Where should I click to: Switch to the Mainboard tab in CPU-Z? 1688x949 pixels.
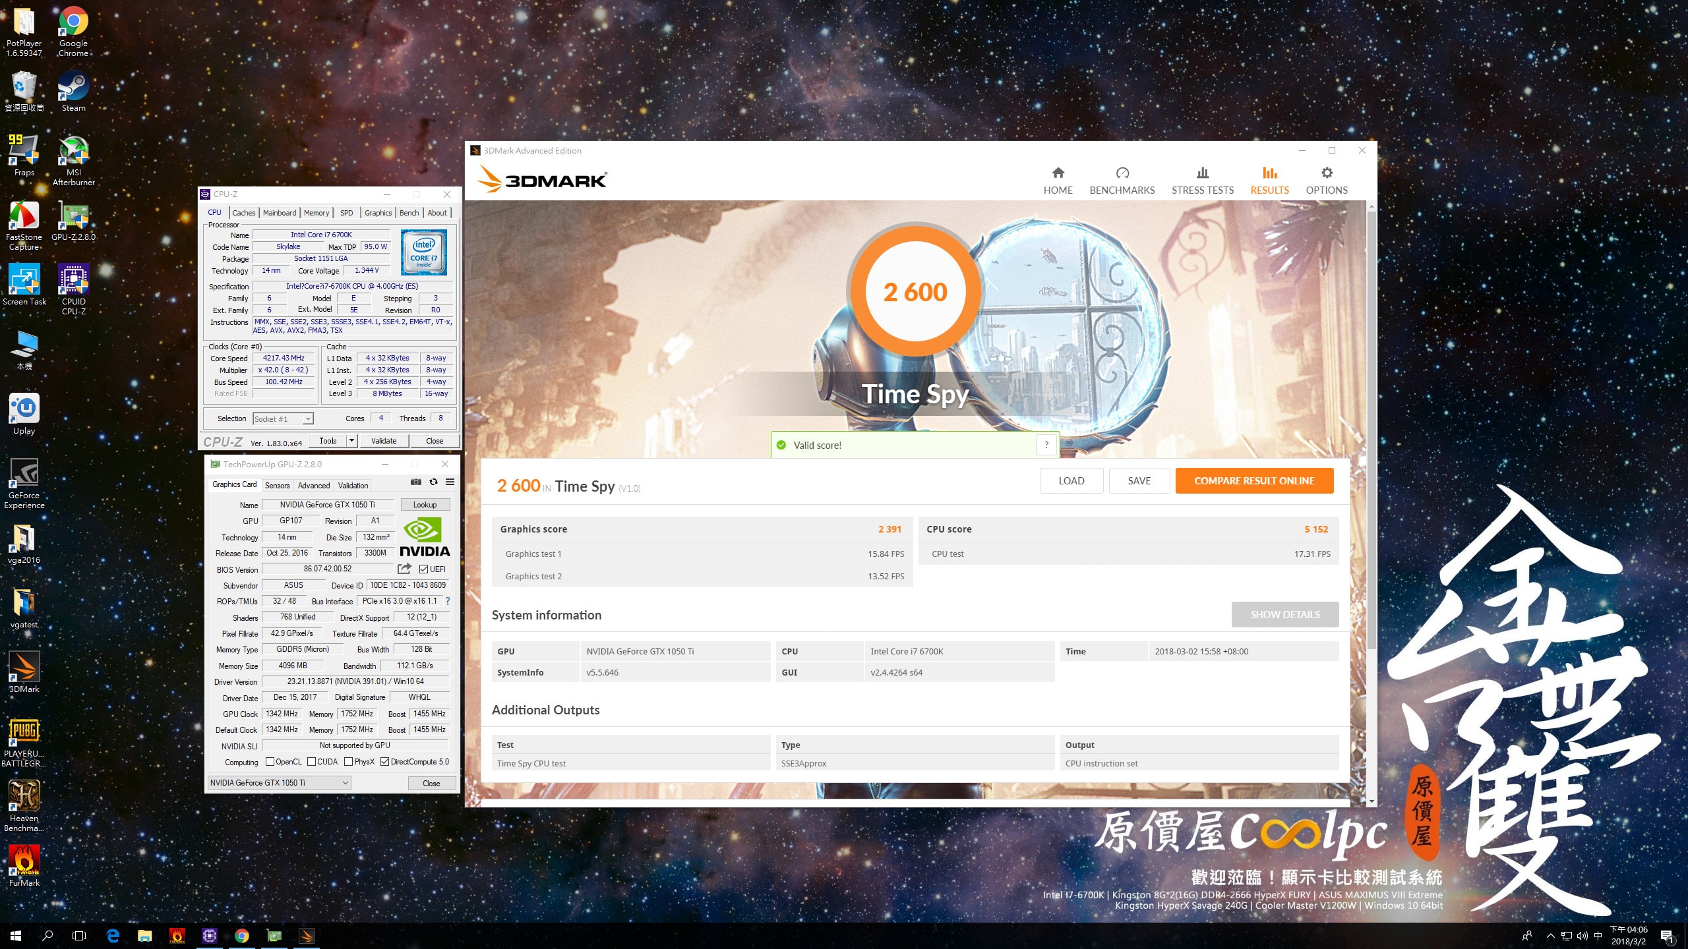pos(280,212)
